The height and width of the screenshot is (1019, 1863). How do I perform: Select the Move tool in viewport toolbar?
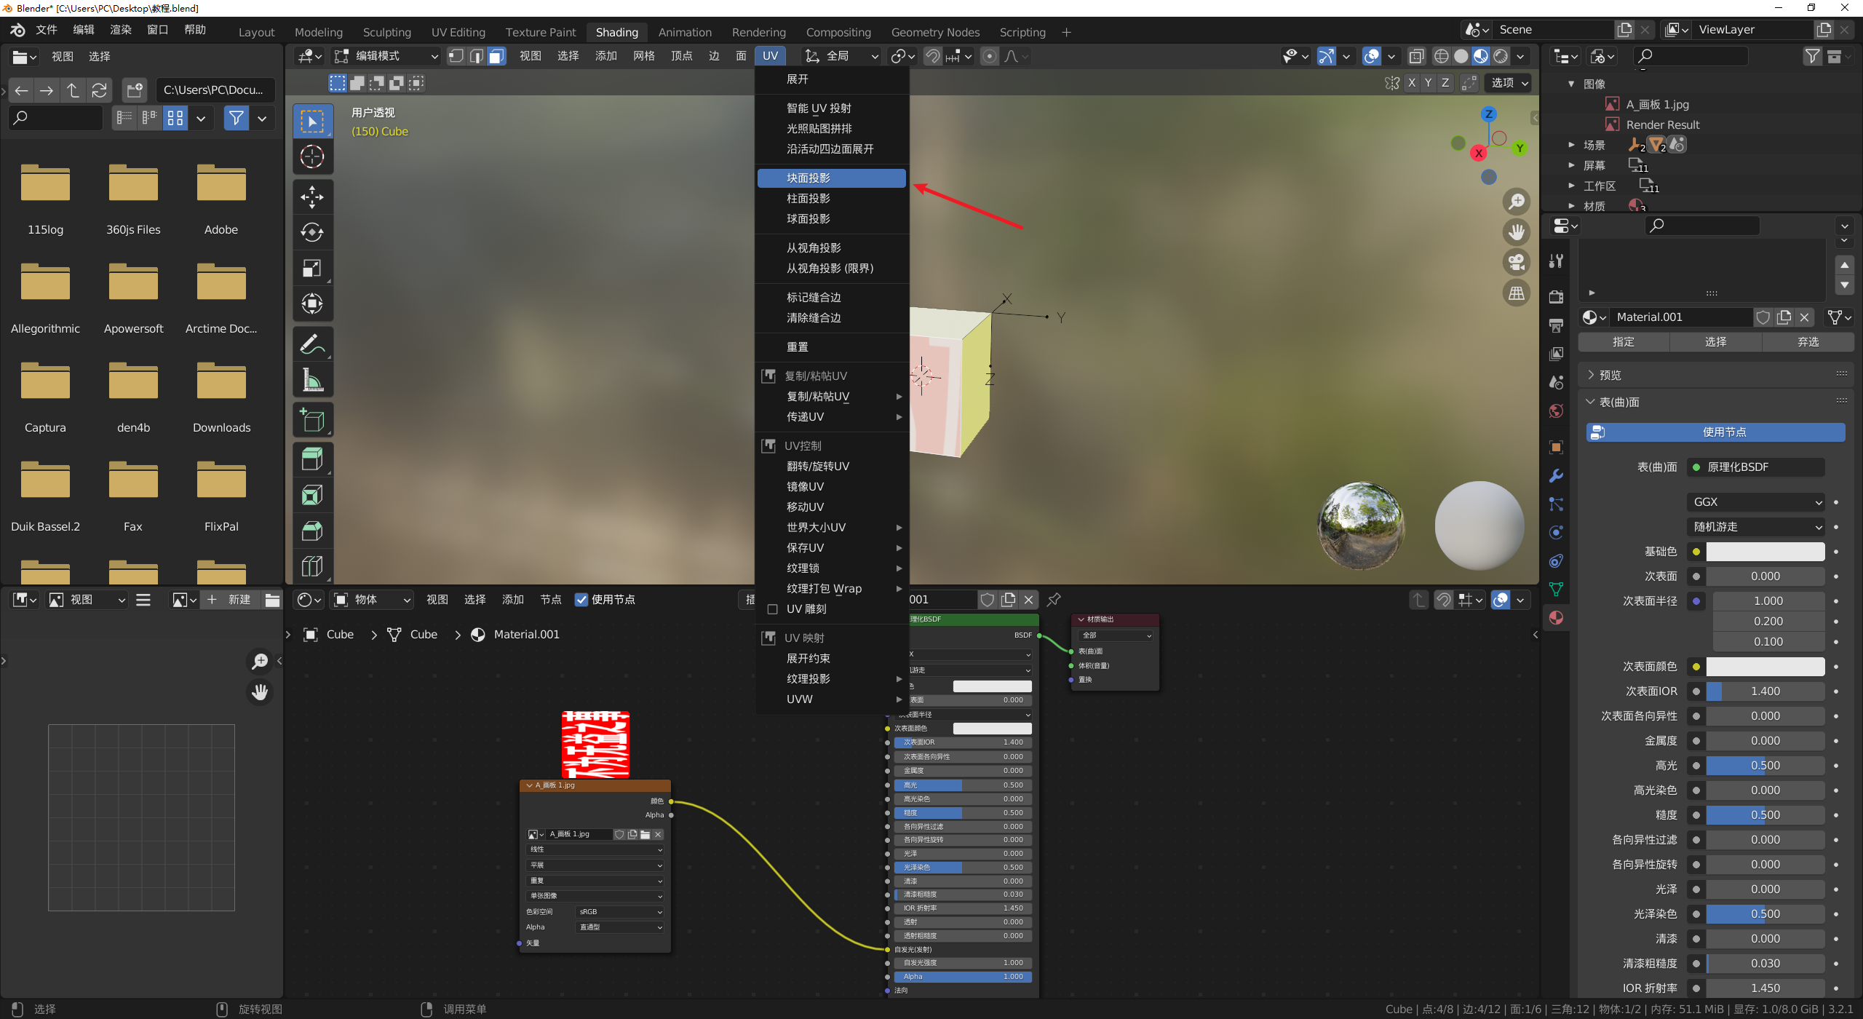pyautogui.click(x=312, y=197)
